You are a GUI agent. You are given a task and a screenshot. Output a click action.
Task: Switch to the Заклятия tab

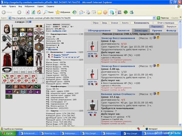[x=123, y=31]
